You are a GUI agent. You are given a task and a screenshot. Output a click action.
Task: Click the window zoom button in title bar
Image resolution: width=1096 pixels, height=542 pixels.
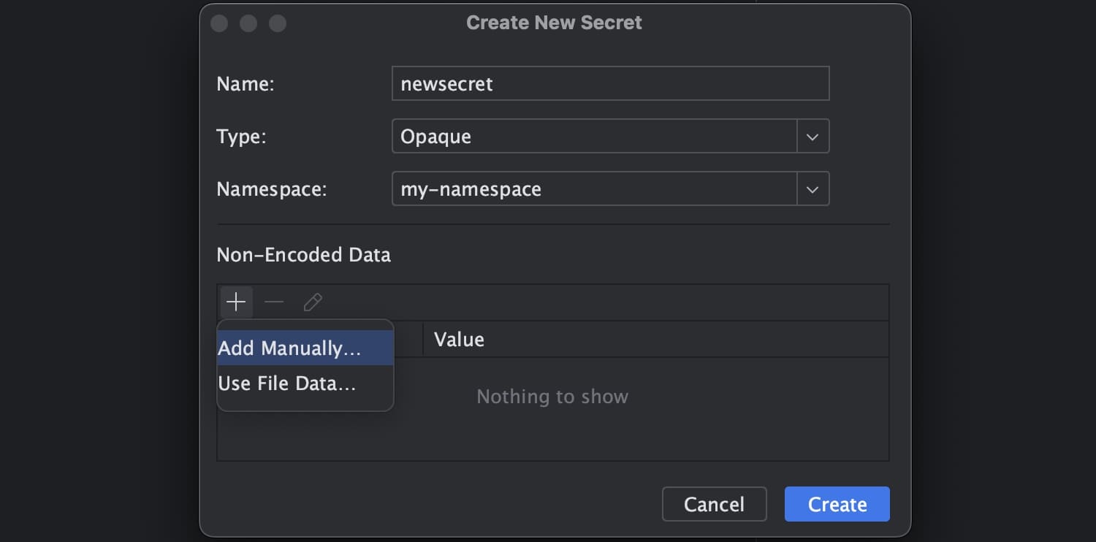(278, 23)
